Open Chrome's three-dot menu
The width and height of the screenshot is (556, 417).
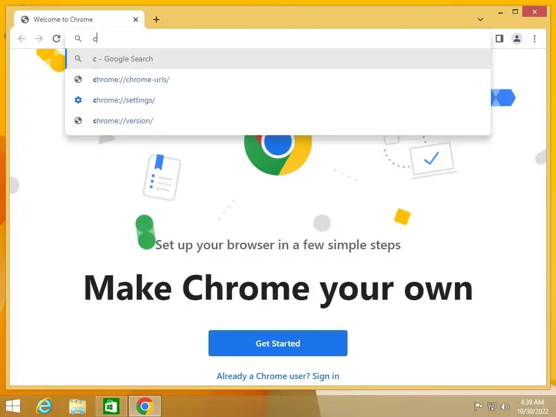(x=534, y=39)
